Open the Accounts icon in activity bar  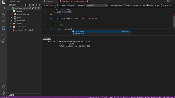pyautogui.click(x=3, y=87)
